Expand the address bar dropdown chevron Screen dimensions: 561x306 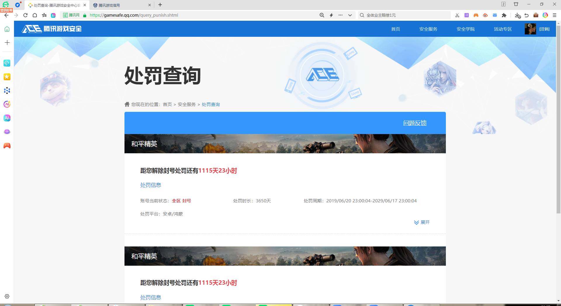(x=350, y=15)
